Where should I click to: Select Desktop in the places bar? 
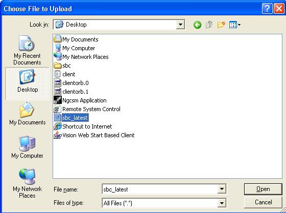point(28,83)
